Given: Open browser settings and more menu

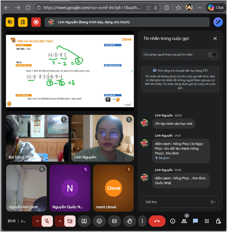Looking at the screenshot, I should (x=200, y=7).
